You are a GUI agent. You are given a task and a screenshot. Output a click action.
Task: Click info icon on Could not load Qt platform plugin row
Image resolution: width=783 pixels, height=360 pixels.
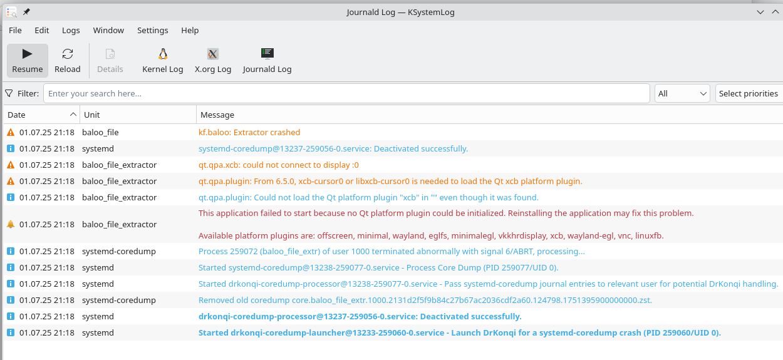click(11, 197)
